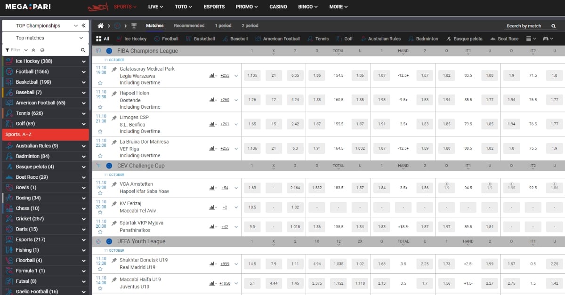565x295 pixels.
Task: Open statistics icon for VCA Amstetten match
Action: [x=213, y=188]
